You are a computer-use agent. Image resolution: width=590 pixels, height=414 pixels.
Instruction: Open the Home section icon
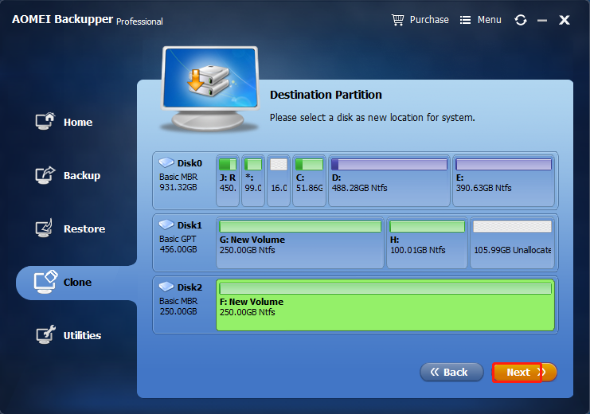45,121
